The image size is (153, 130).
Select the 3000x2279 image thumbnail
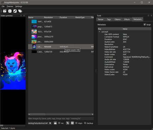pyautogui.click(x=34, y=37)
